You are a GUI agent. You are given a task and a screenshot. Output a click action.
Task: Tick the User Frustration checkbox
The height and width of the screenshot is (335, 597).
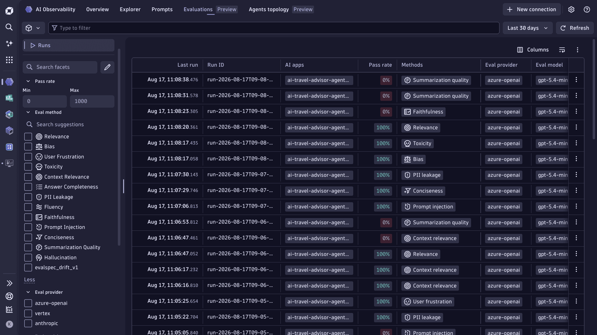pyautogui.click(x=28, y=157)
